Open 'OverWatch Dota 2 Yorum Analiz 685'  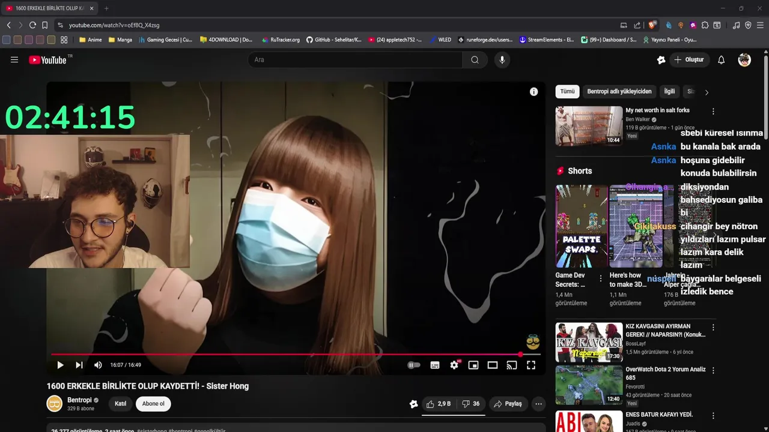click(666, 374)
